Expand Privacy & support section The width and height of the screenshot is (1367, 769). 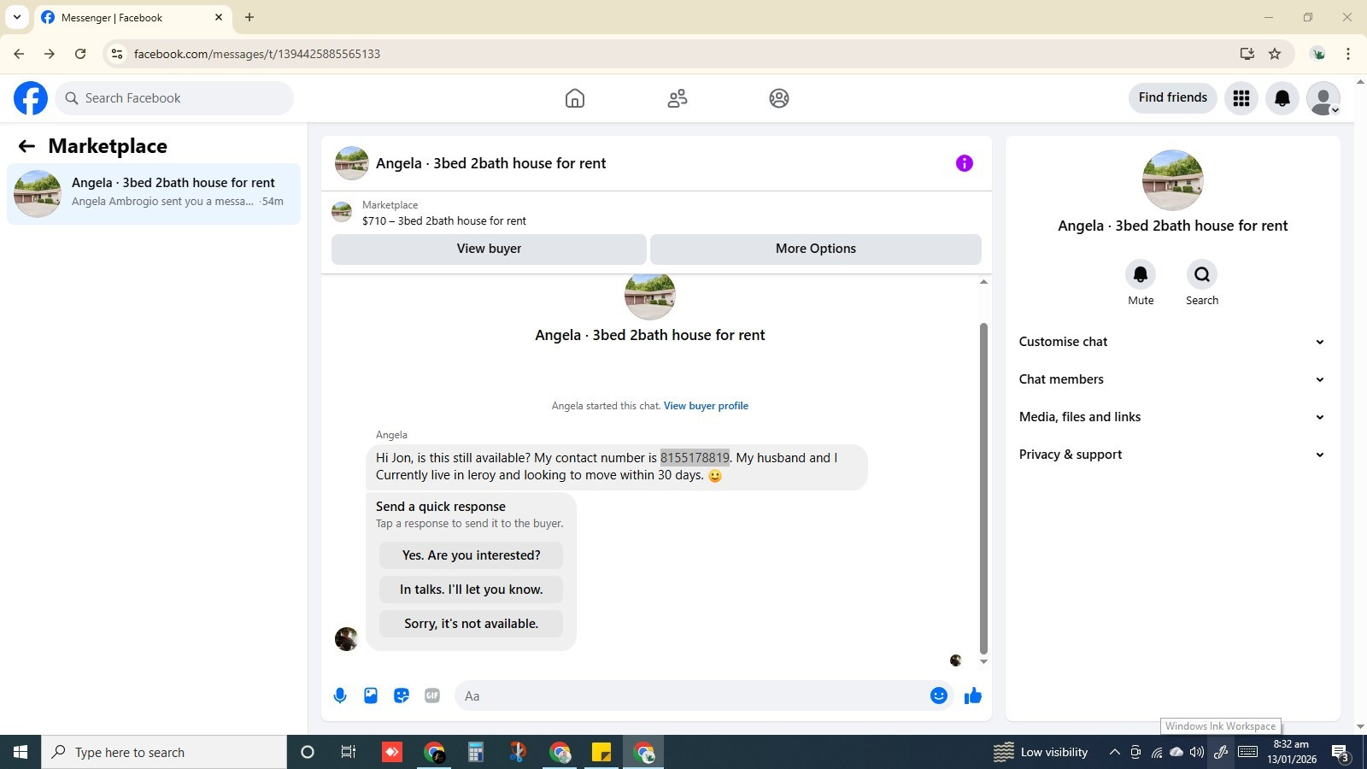tap(1171, 455)
